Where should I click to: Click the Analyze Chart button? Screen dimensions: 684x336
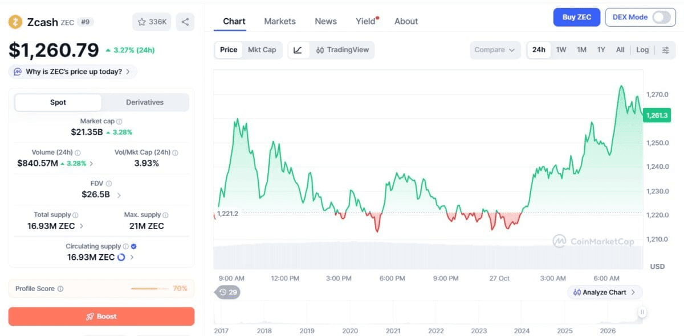pos(605,292)
